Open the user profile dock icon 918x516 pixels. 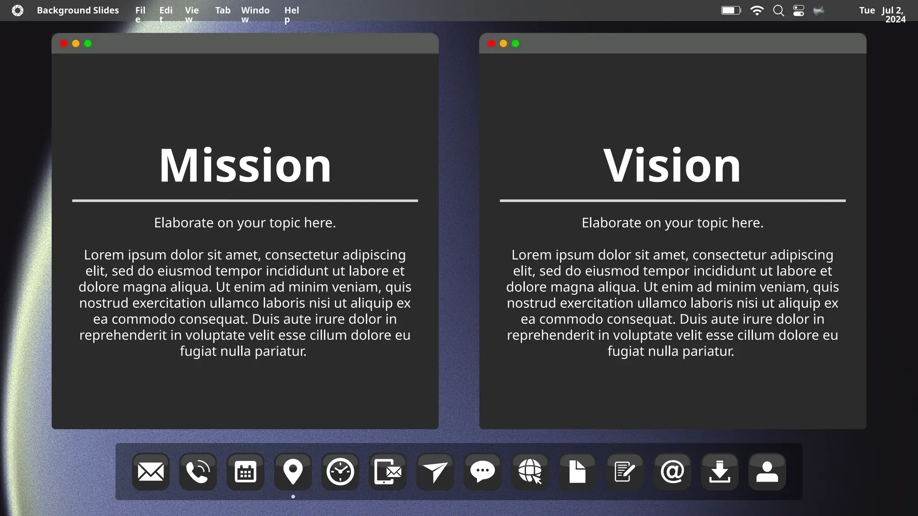pyautogui.click(x=767, y=472)
